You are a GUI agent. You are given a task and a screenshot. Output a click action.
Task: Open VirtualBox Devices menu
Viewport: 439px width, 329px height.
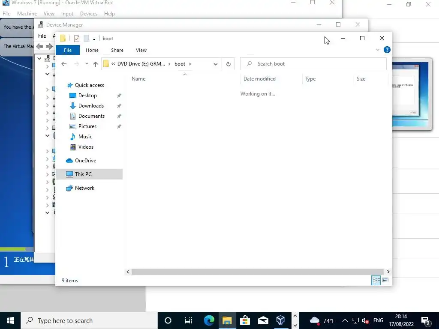pyautogui.click(x=89, y=14)
